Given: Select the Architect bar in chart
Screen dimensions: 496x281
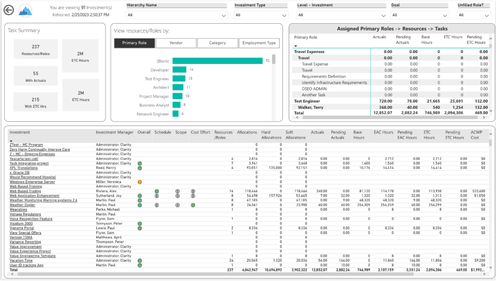Looking at the screenshot, I should [178, 87].
